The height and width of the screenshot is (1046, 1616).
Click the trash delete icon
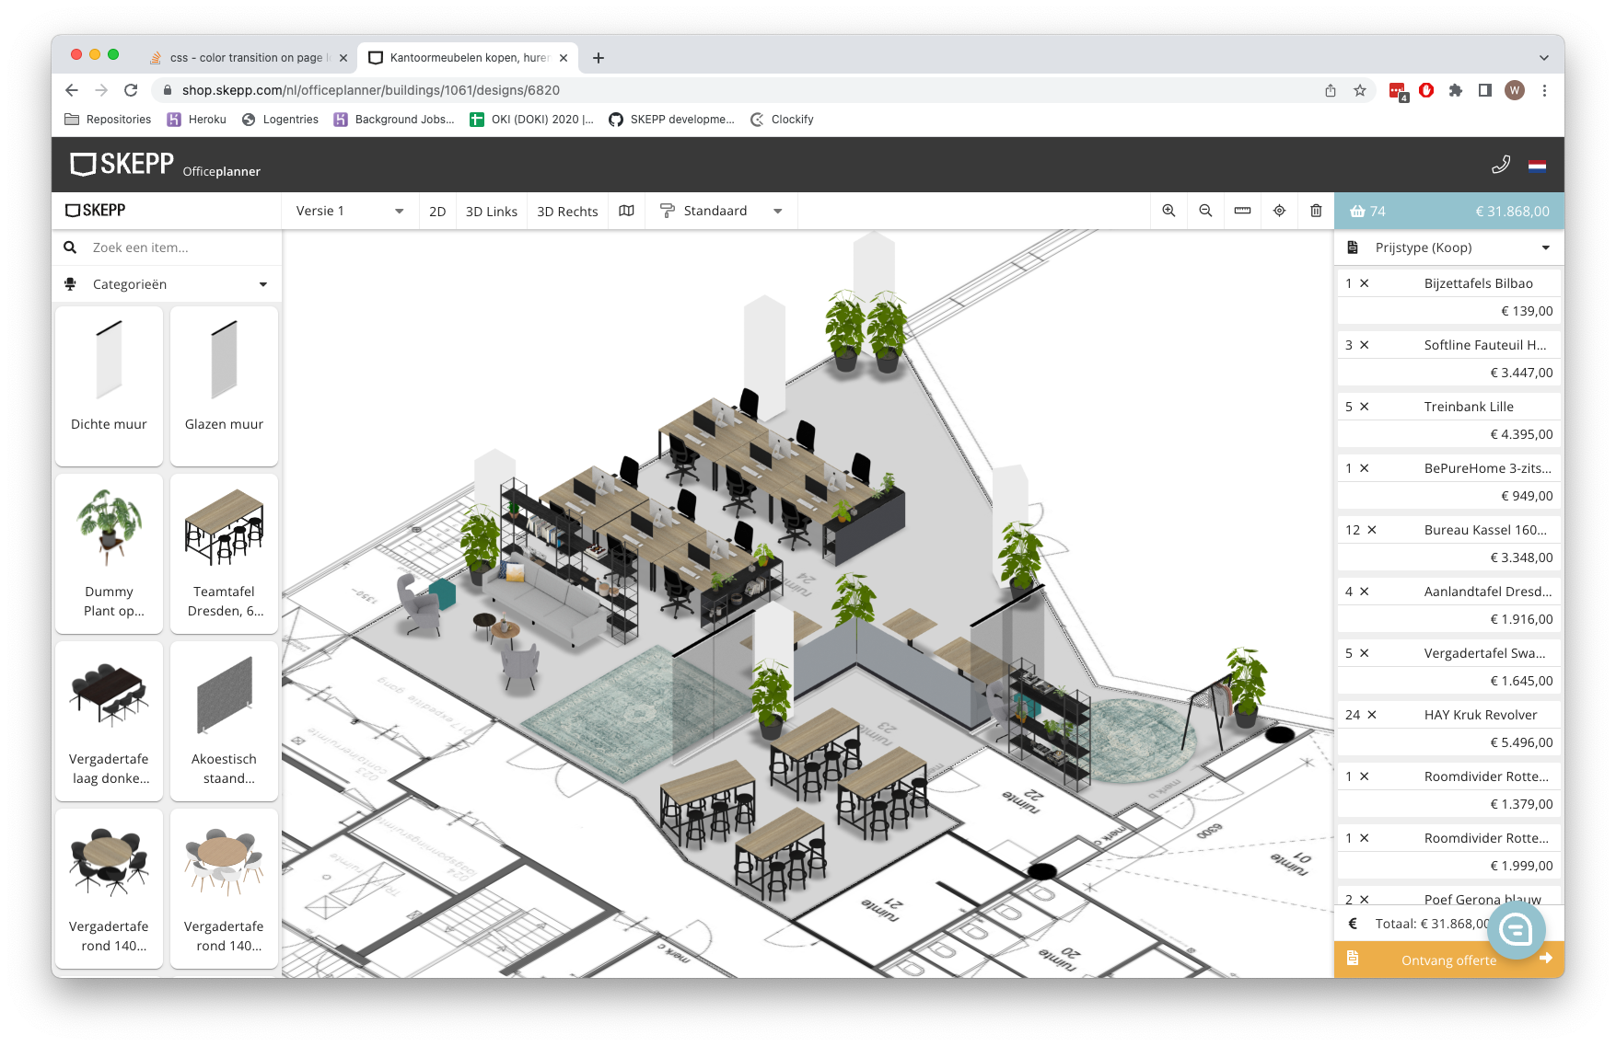[1316, 211]
